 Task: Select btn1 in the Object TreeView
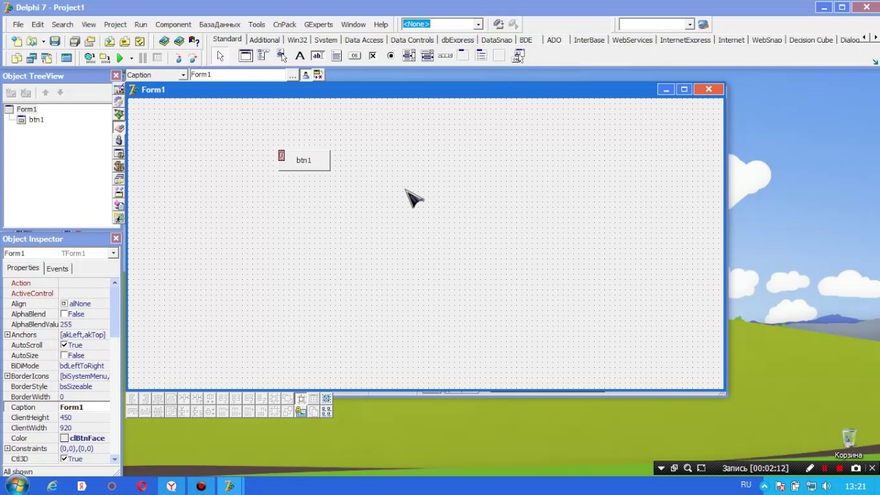36,120
